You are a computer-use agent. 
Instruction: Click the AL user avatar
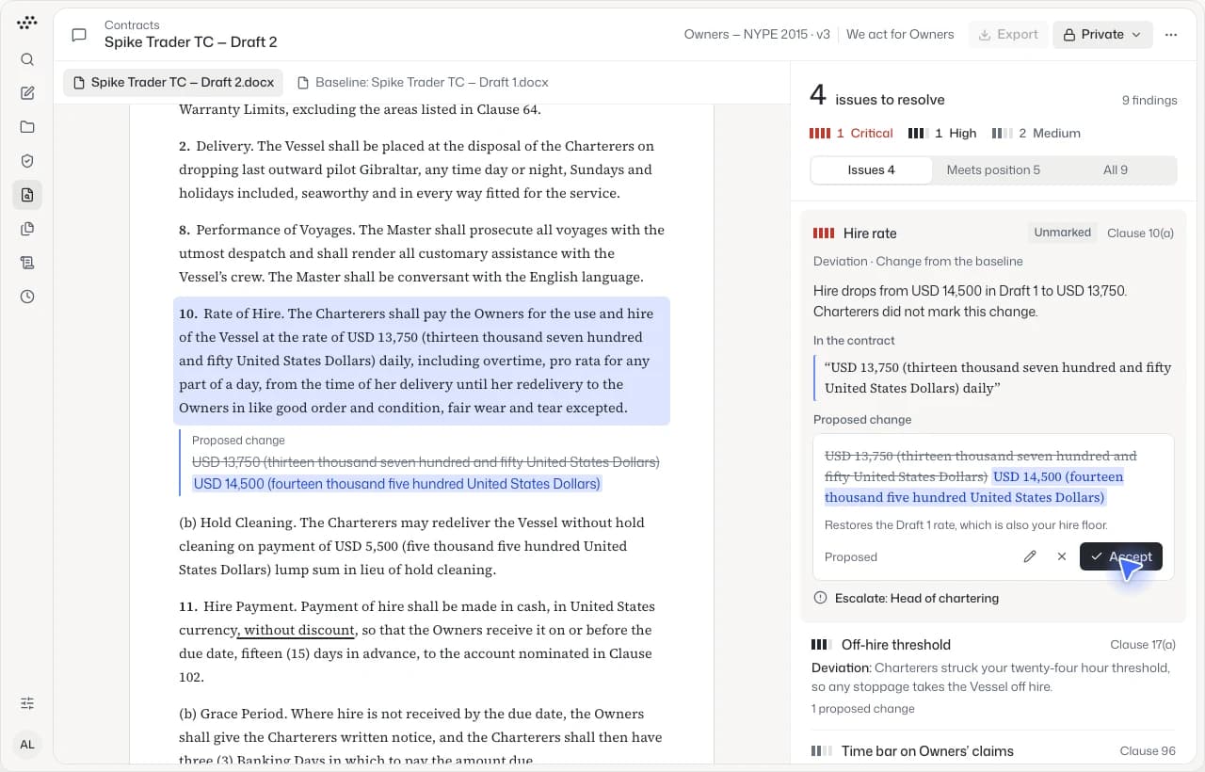27,745
